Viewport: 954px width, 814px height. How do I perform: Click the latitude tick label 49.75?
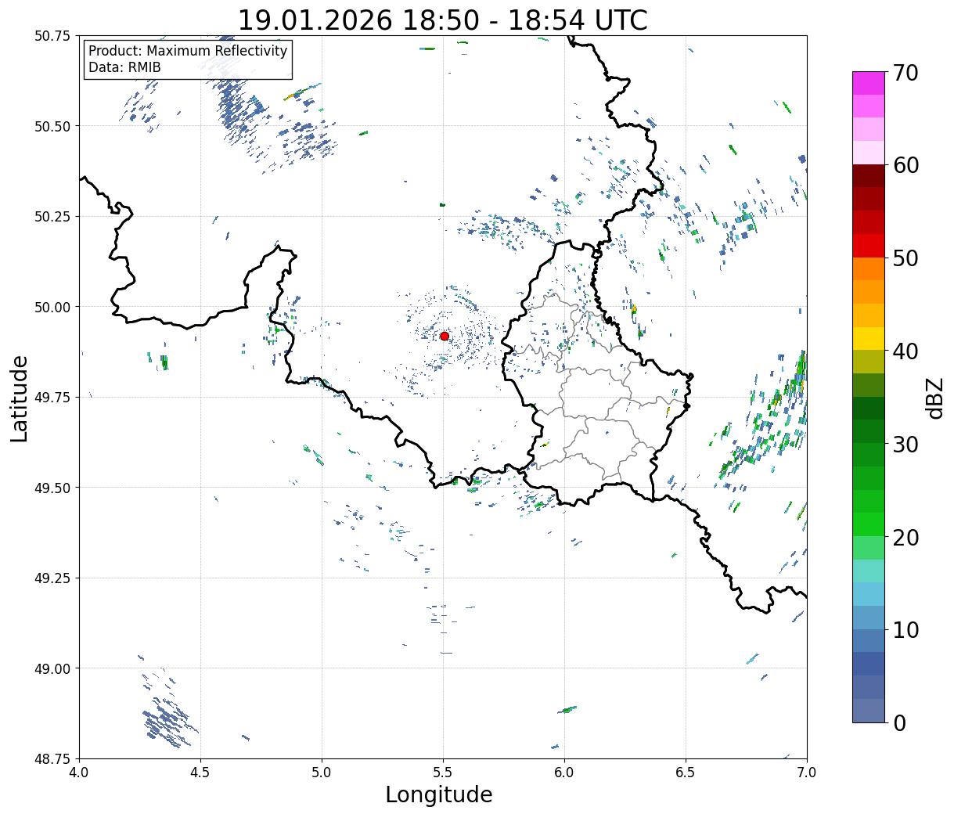52,397
